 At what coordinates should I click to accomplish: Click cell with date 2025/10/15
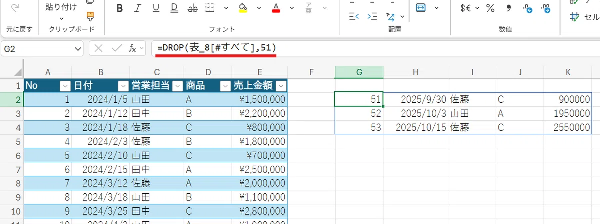click(416, 127)
